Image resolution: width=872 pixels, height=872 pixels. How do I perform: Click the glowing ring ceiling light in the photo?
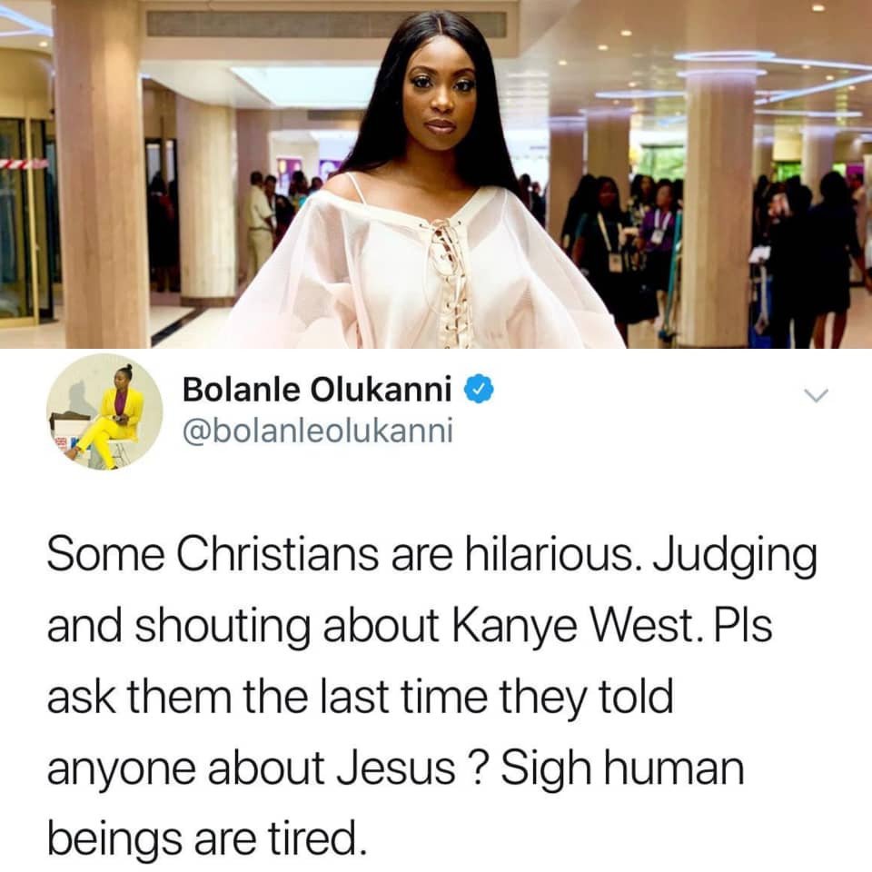(x=723, y=57)
